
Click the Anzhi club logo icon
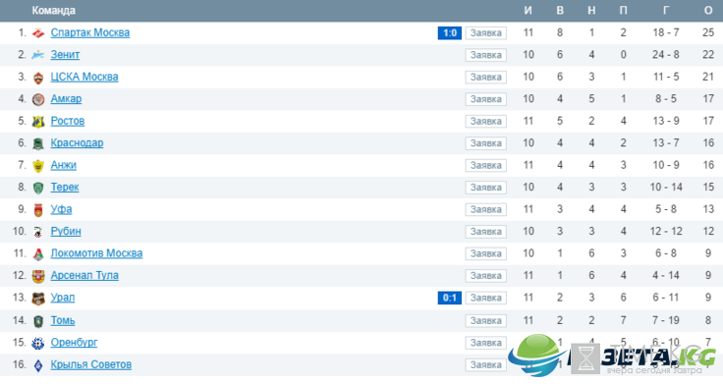38,166
